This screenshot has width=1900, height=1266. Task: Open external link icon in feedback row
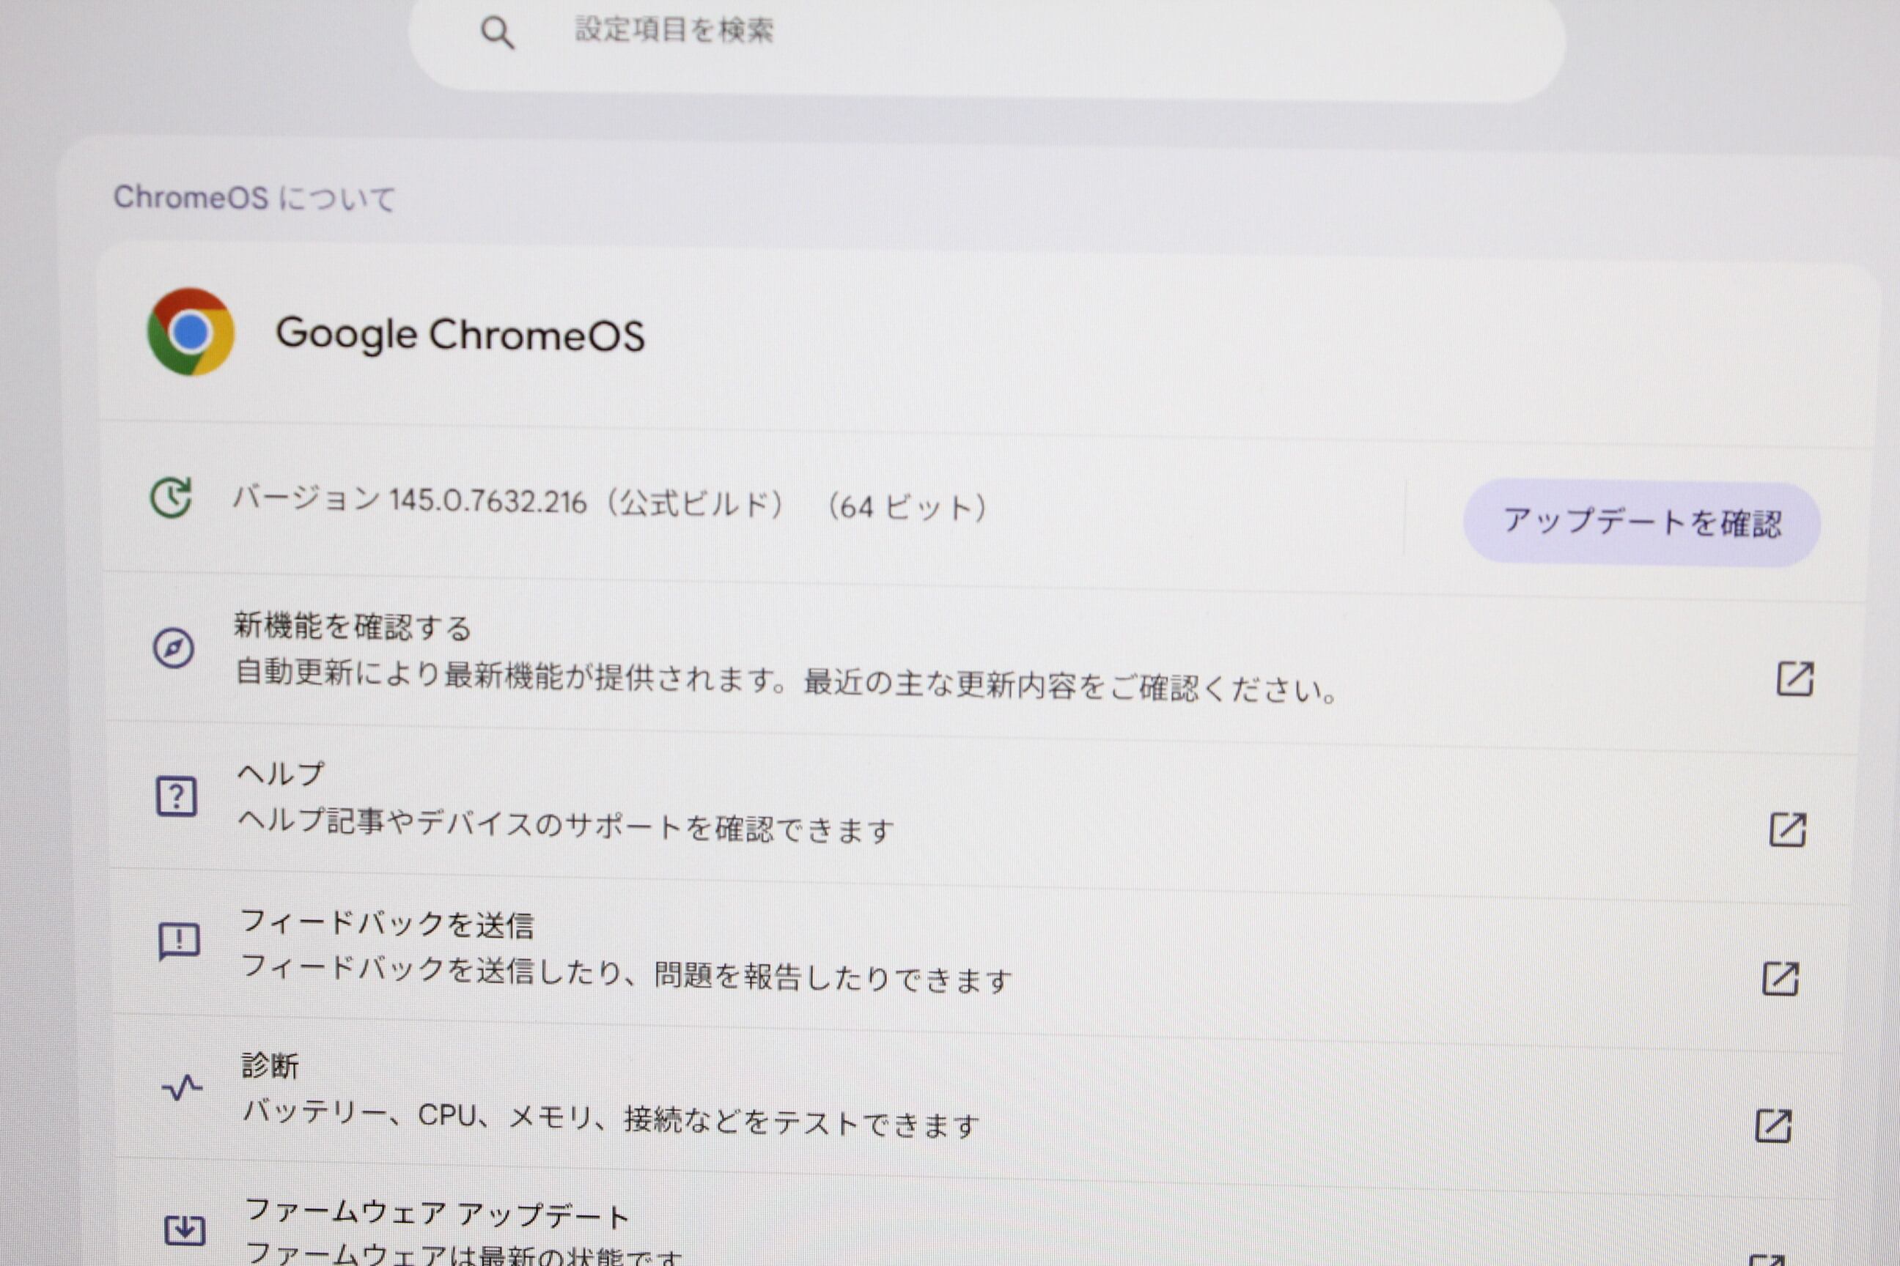tap(1780, 979)
